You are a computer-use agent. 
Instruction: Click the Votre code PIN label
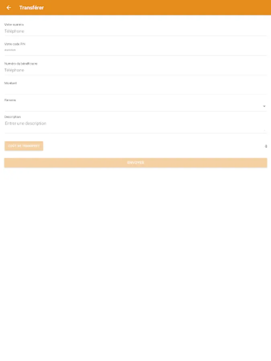(15, 44)
